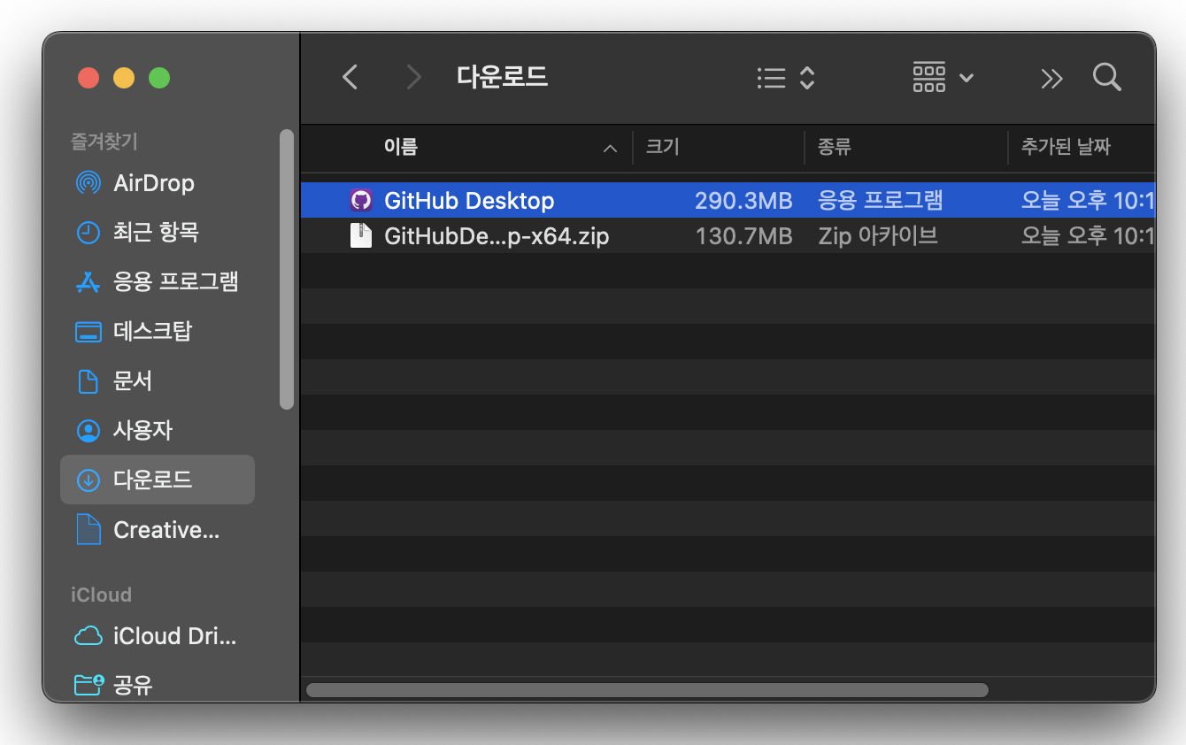Click the Zip 아카이브 kind cell

pos(877,236)
